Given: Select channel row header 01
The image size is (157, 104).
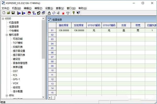Looking at the screenshot, I should [52, 30].
